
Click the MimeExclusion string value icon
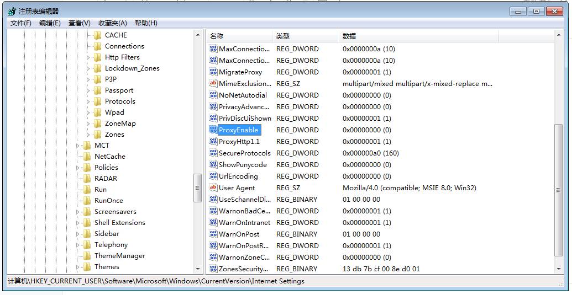coord(213,84)
